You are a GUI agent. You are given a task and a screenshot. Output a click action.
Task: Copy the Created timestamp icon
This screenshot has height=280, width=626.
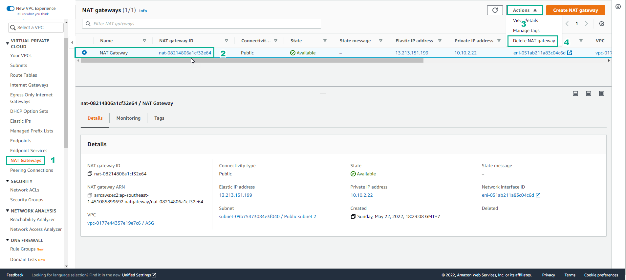point(353,216)
